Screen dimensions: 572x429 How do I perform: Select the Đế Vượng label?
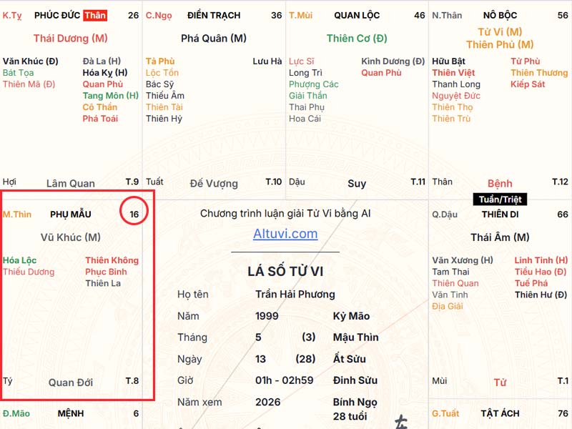pyautogui.click(x=214, y=184)
